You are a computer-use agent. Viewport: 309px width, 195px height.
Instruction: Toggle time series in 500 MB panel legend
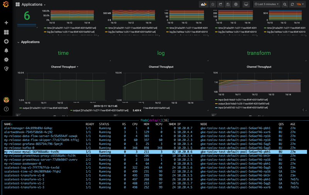[132, 28]
